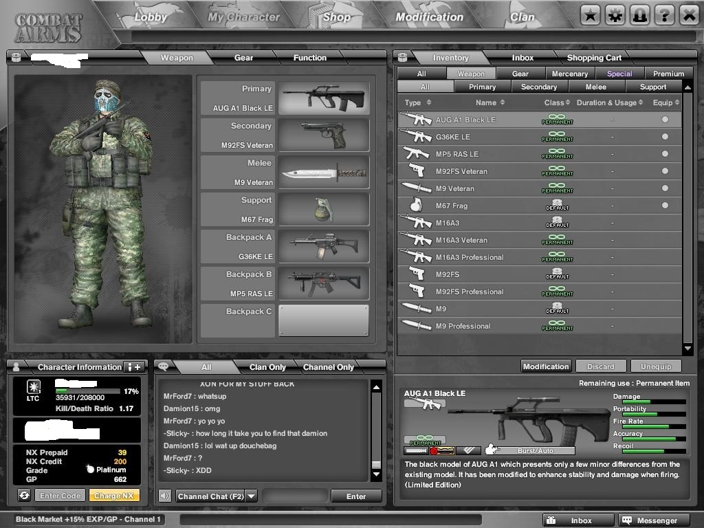
Task: Click the inventory list scroll down arrow
Action: (687, 349)
